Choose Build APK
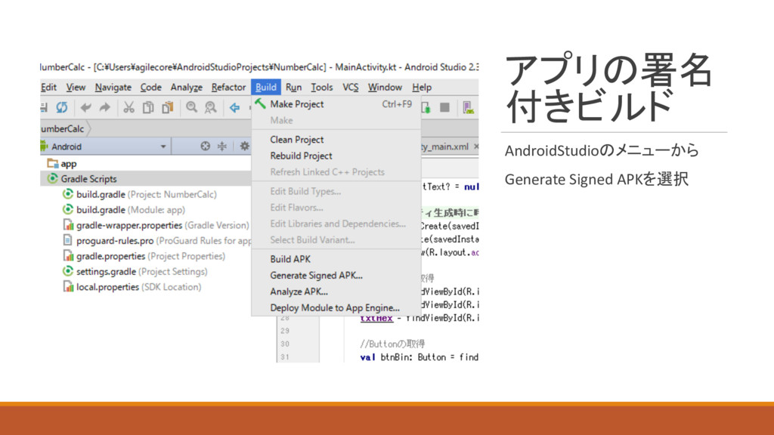The width and height of the screenshot is (774, 435). pyautogui.click(x=336, y=259)
